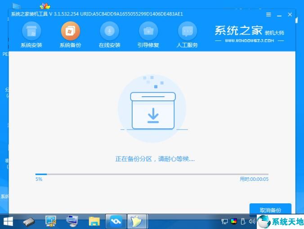Open the computer keyboard taskbar icon

(72, 221)
